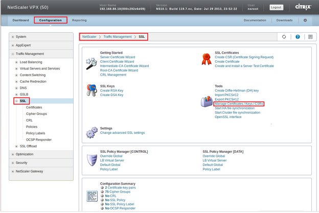Click the Settings gears icon
The width and height of the screenshot is (319, 213).
coord(92,133)
